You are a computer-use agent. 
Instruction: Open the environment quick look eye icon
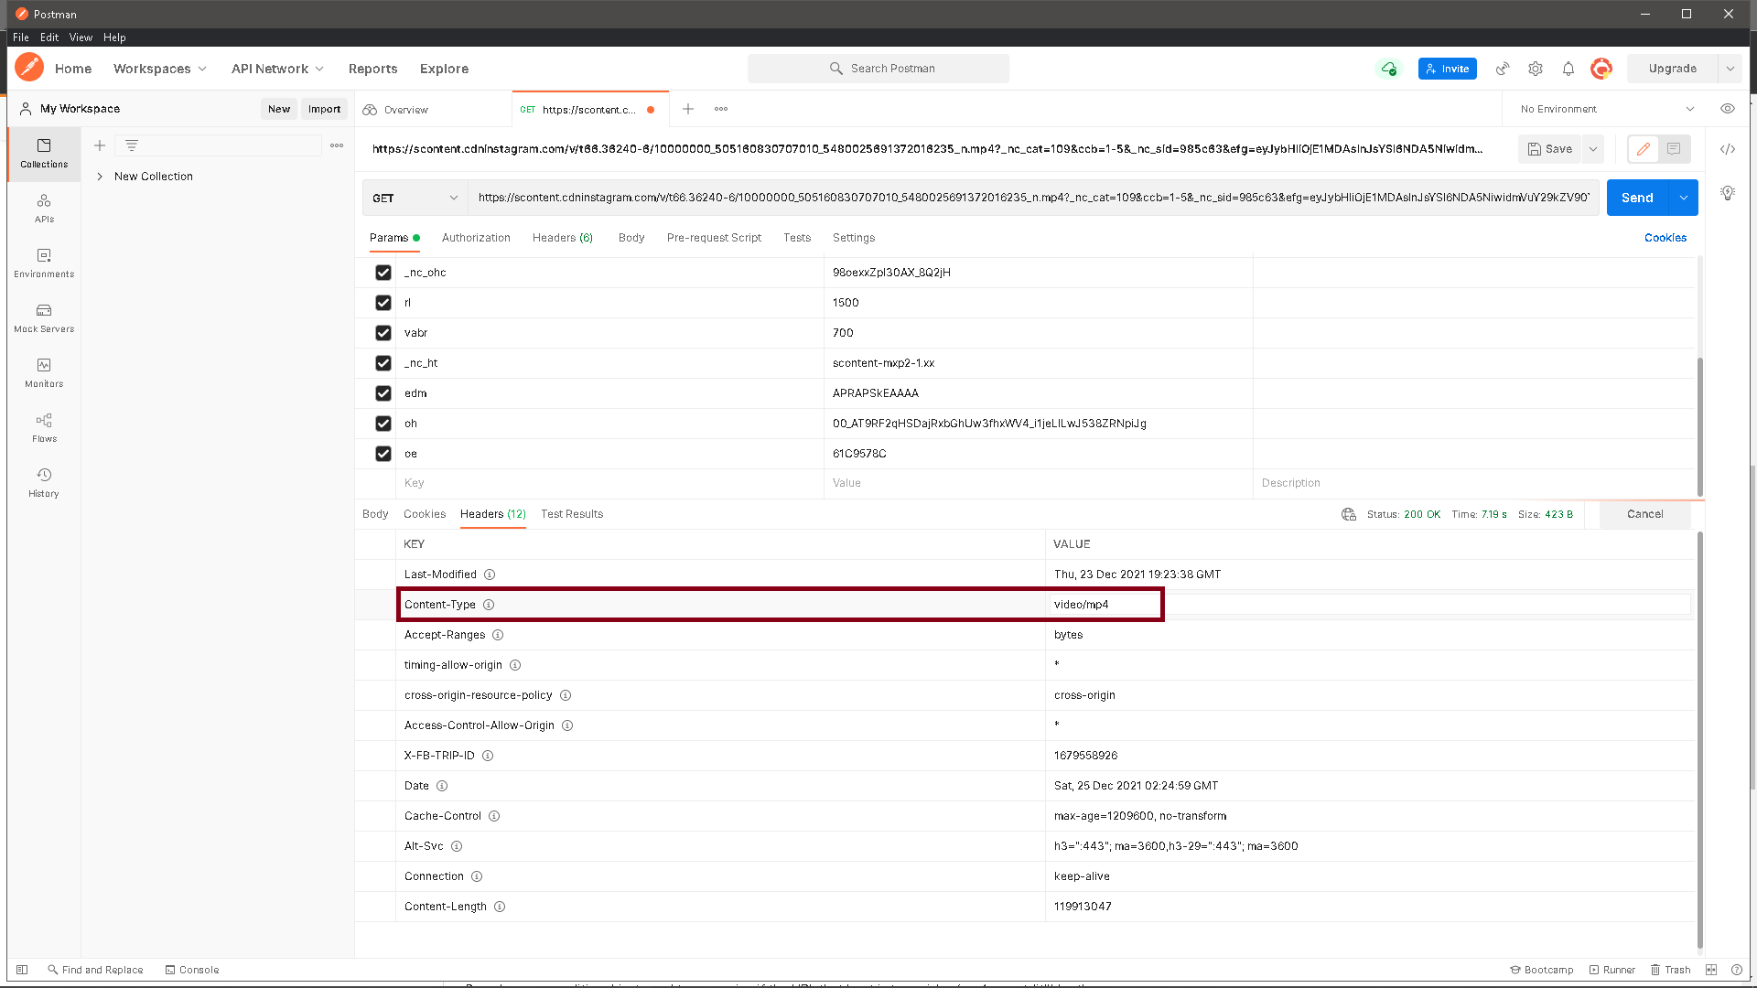click(1728, 109)
